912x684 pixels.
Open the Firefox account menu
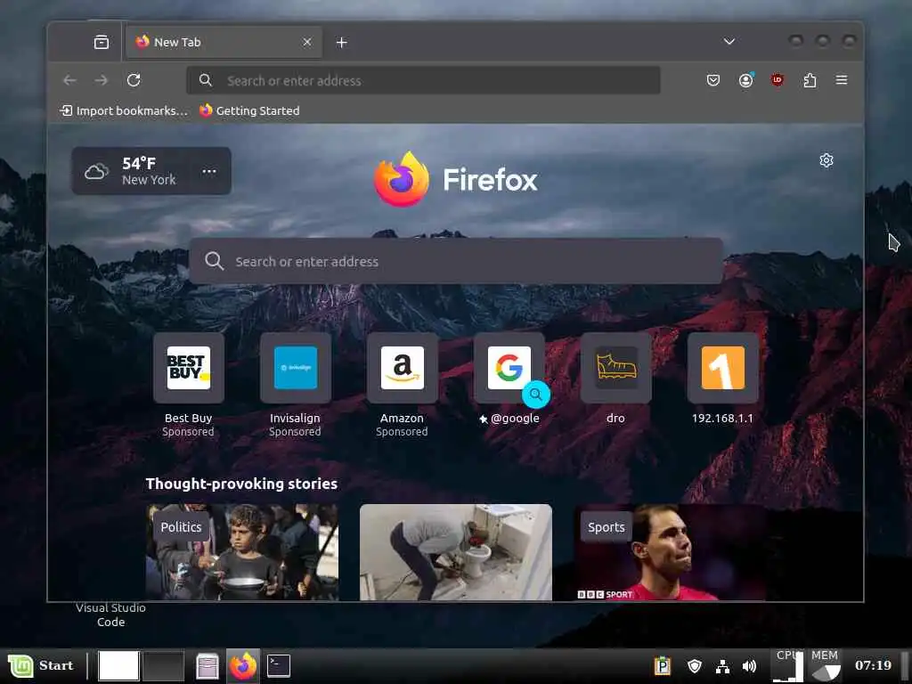click(745, 80)
